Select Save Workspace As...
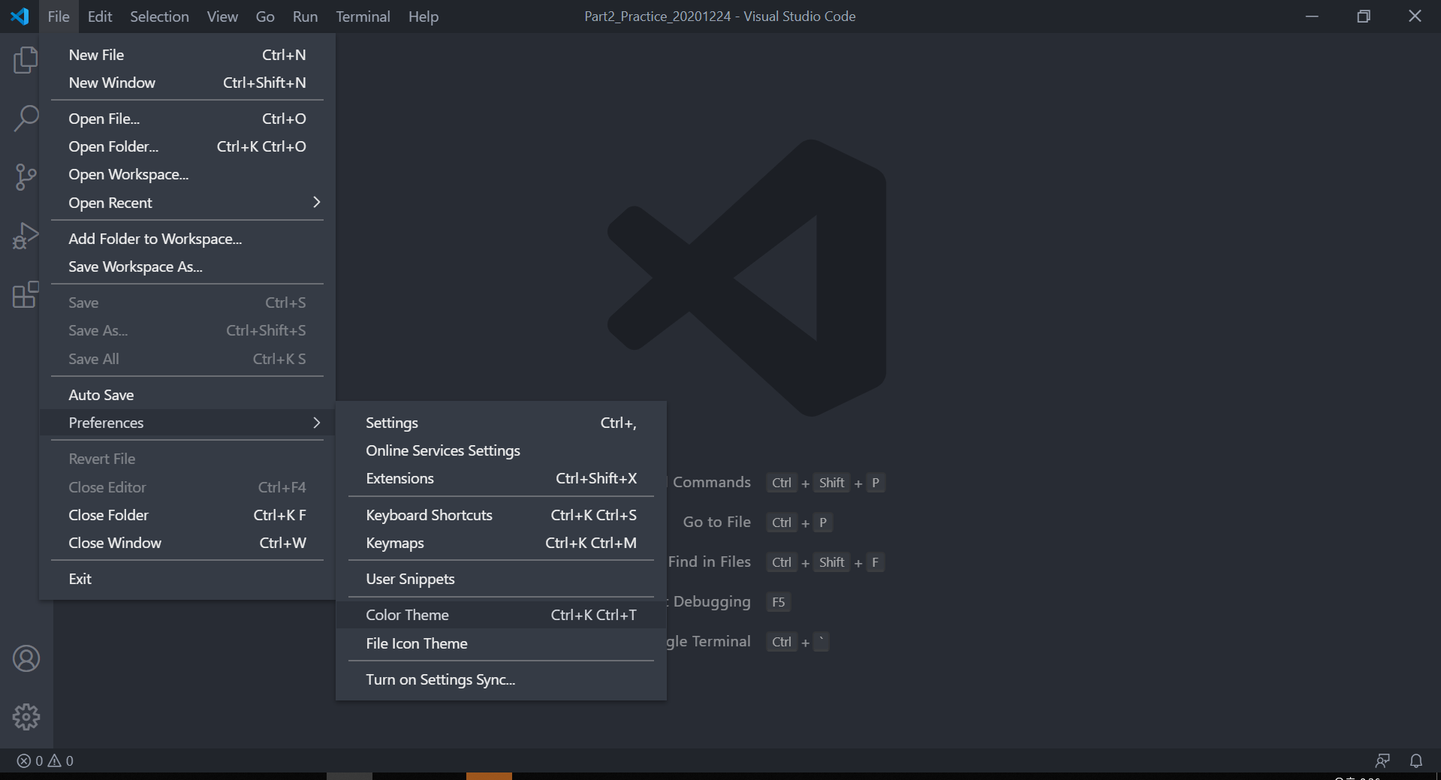 (187, 267)
